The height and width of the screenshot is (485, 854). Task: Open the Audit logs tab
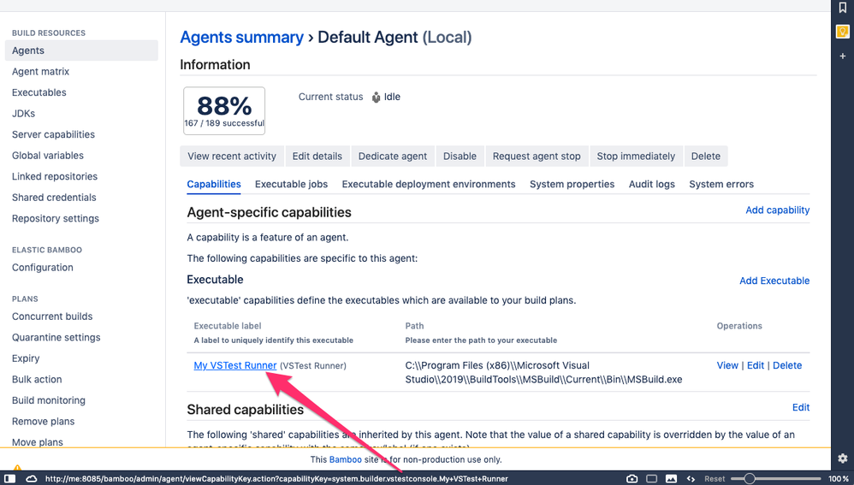click(651, 184)
